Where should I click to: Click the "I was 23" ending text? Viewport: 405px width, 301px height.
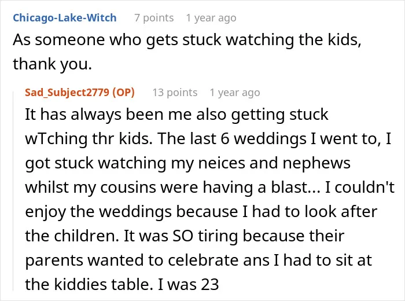pyautogui.click(x=188, y=284)
